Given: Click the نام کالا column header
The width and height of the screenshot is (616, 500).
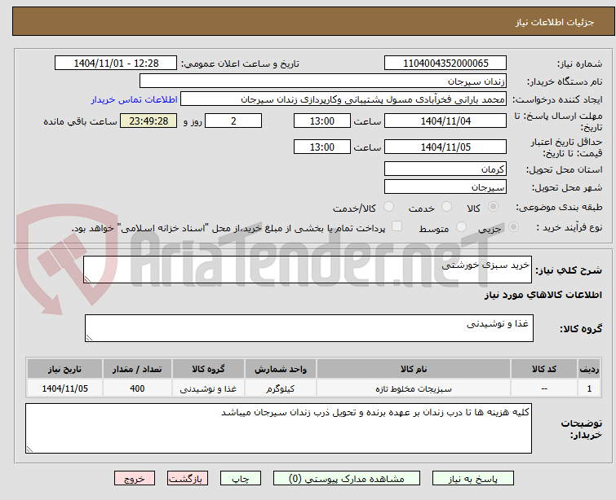Looking at the screenshot, I should (414, 369).
